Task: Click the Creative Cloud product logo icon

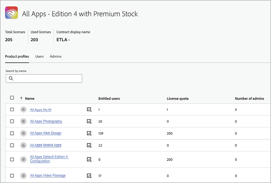Action: (12, 13)
